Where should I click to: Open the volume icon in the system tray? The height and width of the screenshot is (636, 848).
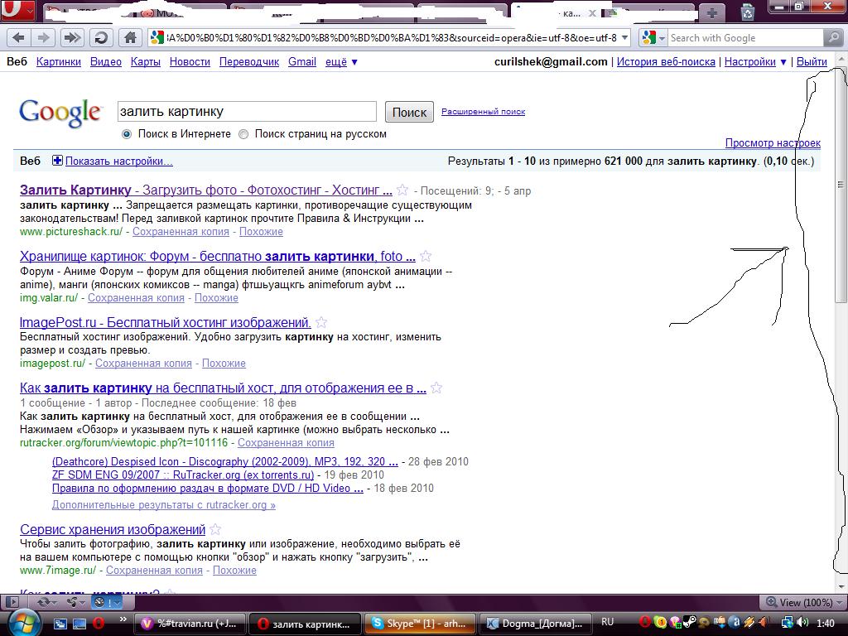click(x=803, y=623)
